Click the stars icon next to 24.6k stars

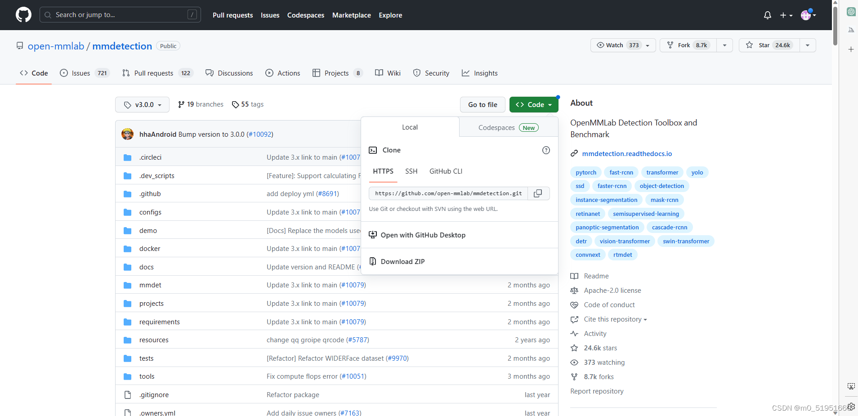[x=574, y=348]
